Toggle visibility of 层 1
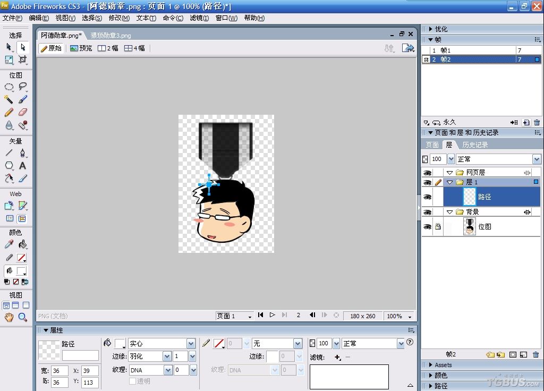 click(428, 182)
